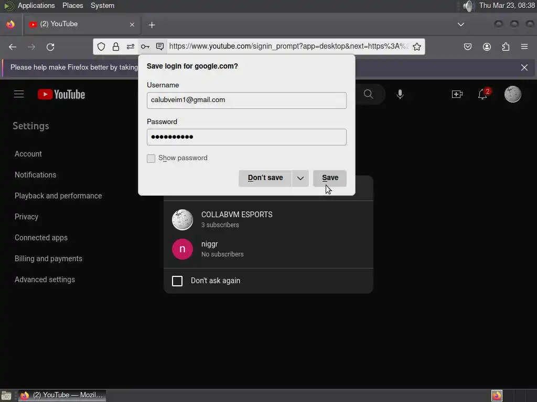Click the Firefox logo left of the tab bar
Screen dimensions: 537x402
click(x=10, y=25)
